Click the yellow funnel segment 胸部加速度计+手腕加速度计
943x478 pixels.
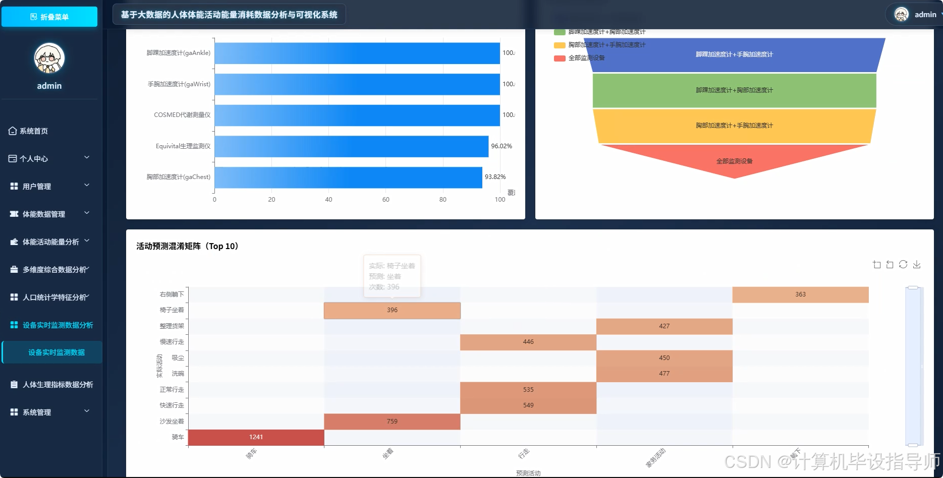(734, 126)
